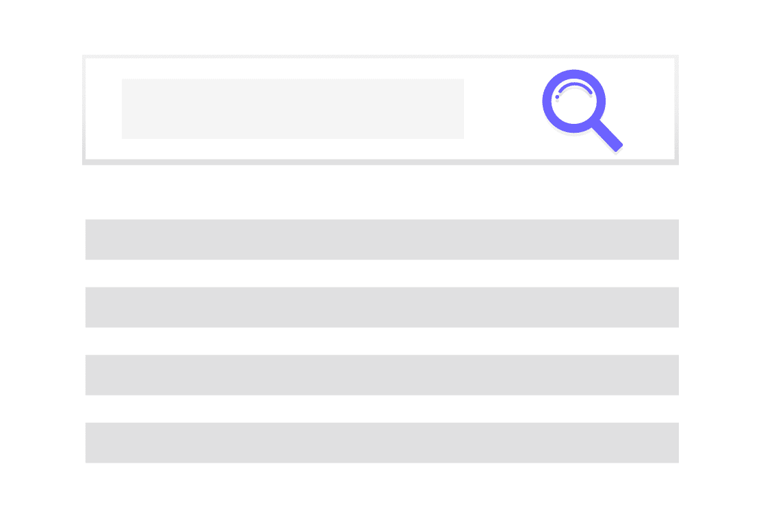Click the search box padding left of the input
This screenshot has width=761, height=518.
(x=103, y=109)
